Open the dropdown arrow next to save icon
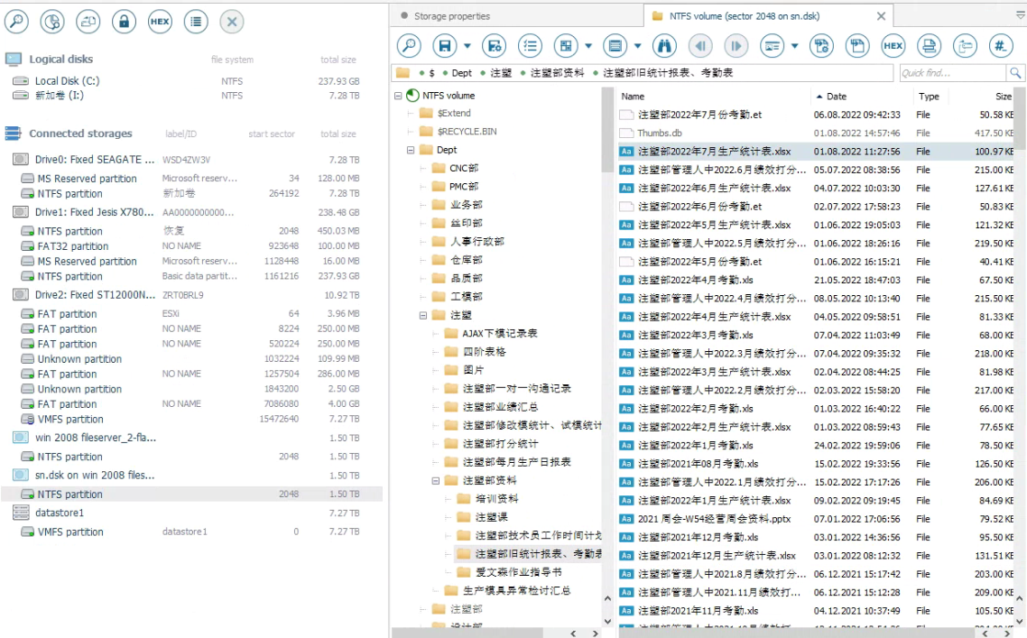Screen dimensions: 1027x638 pos(467,46)
